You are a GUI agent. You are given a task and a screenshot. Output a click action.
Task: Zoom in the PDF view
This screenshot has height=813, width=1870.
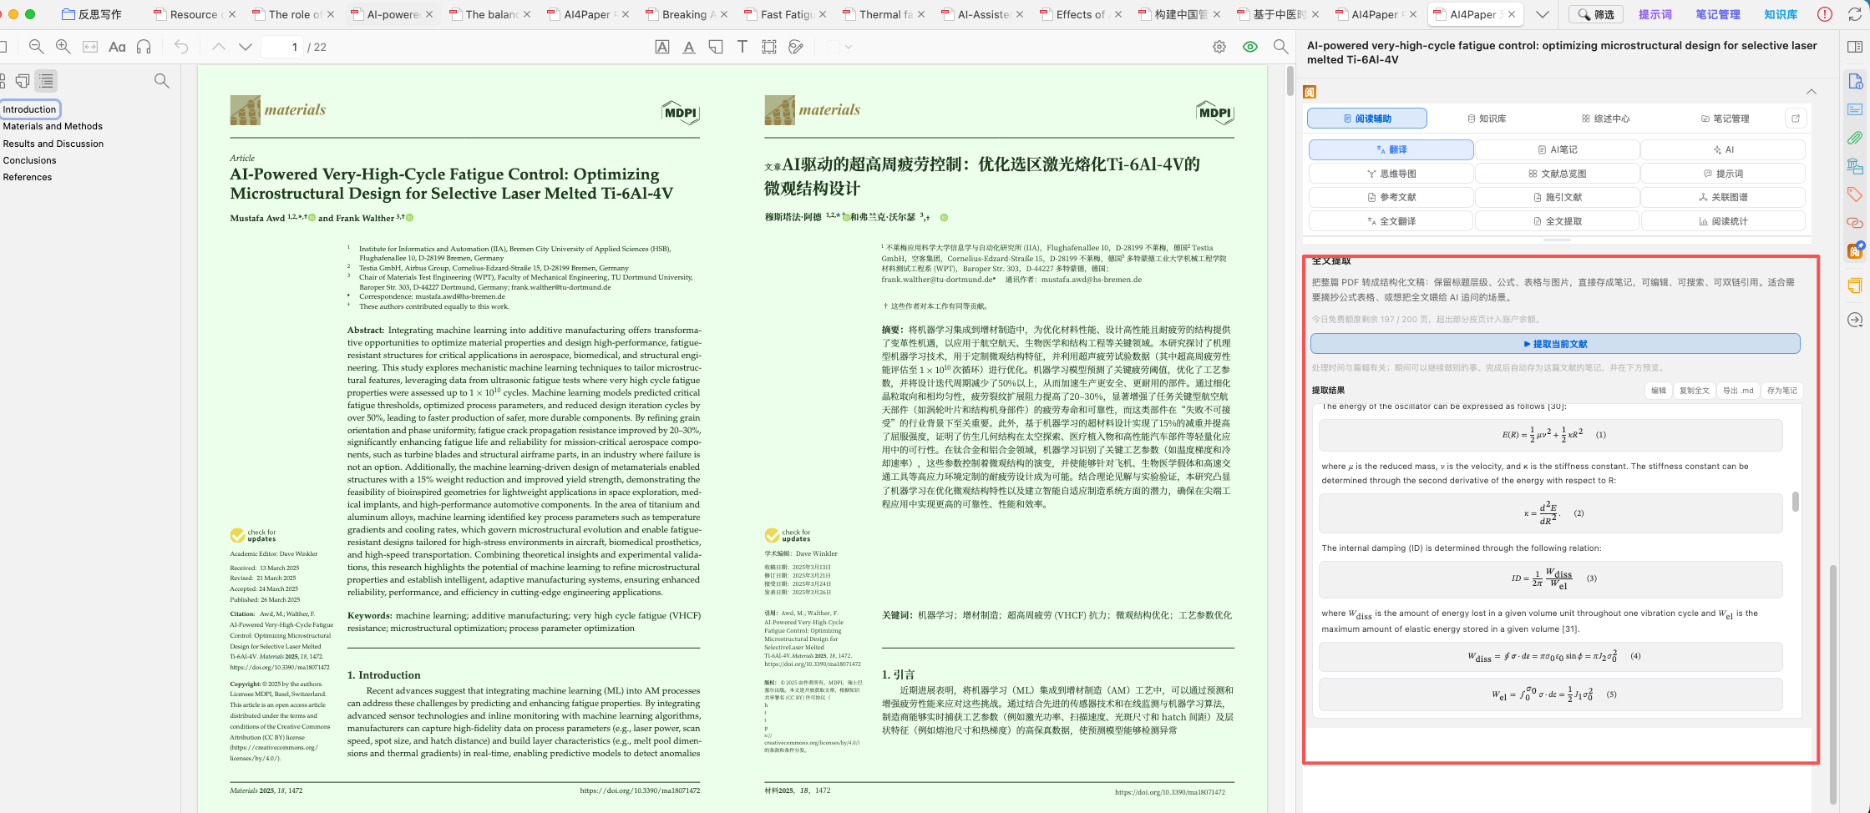tap(63, 47)
